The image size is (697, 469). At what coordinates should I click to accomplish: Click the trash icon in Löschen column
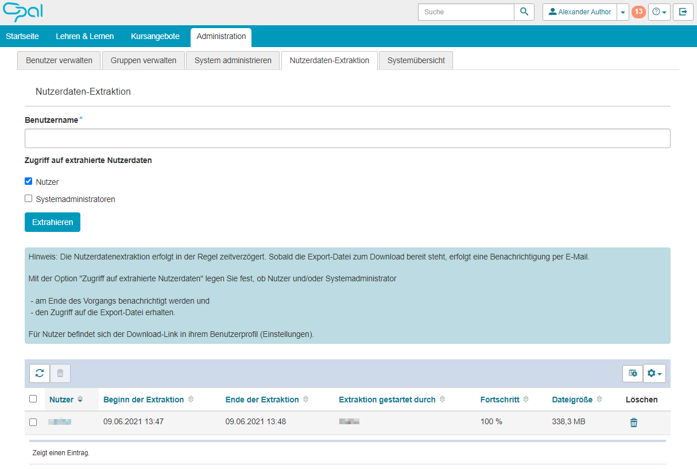633,423
